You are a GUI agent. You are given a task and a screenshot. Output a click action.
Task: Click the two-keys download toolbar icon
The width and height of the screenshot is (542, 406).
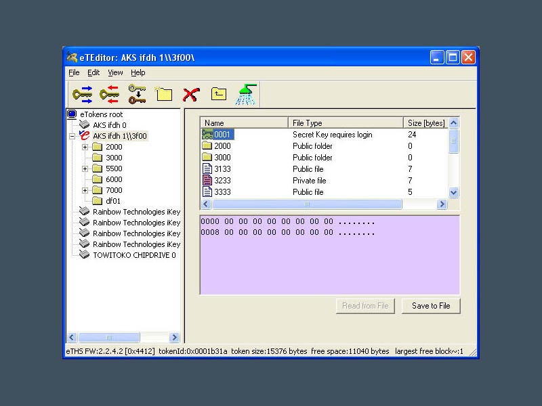tap(137, 94)
